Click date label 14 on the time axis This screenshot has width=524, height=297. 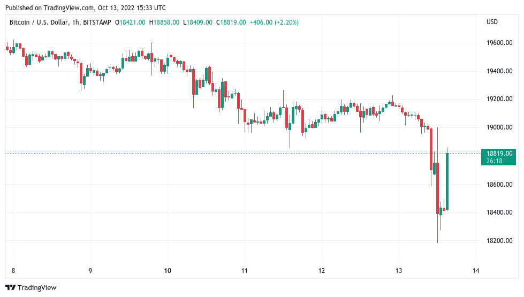tap(476, 271)
